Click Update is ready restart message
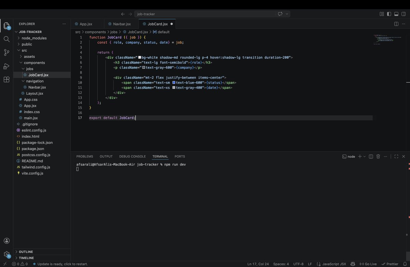 click(61, 264)
